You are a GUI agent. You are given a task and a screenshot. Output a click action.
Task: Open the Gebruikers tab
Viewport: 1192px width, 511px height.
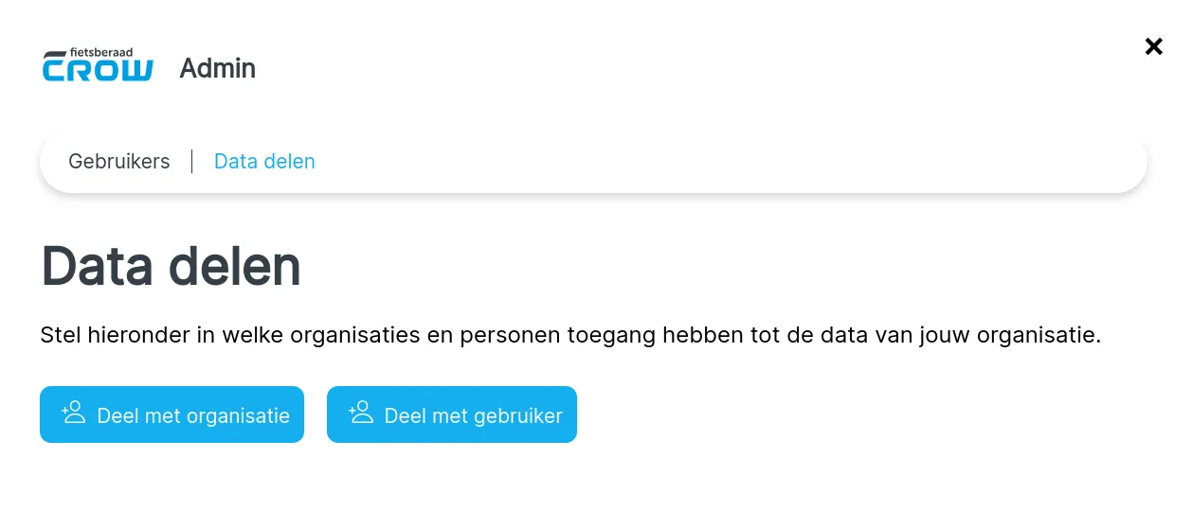(x=119, y=162)
